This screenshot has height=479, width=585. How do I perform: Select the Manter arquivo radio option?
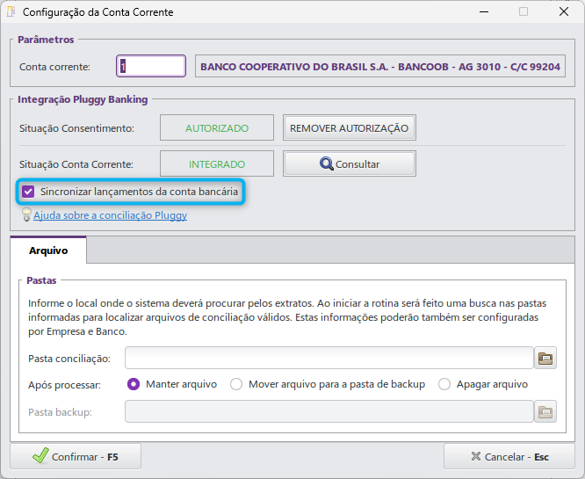pyautogui.click(x=134, y=384)
